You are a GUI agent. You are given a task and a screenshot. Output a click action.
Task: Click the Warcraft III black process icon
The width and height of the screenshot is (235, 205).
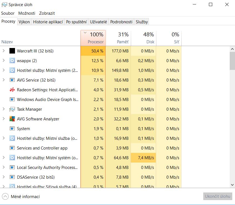pos(12,51)
